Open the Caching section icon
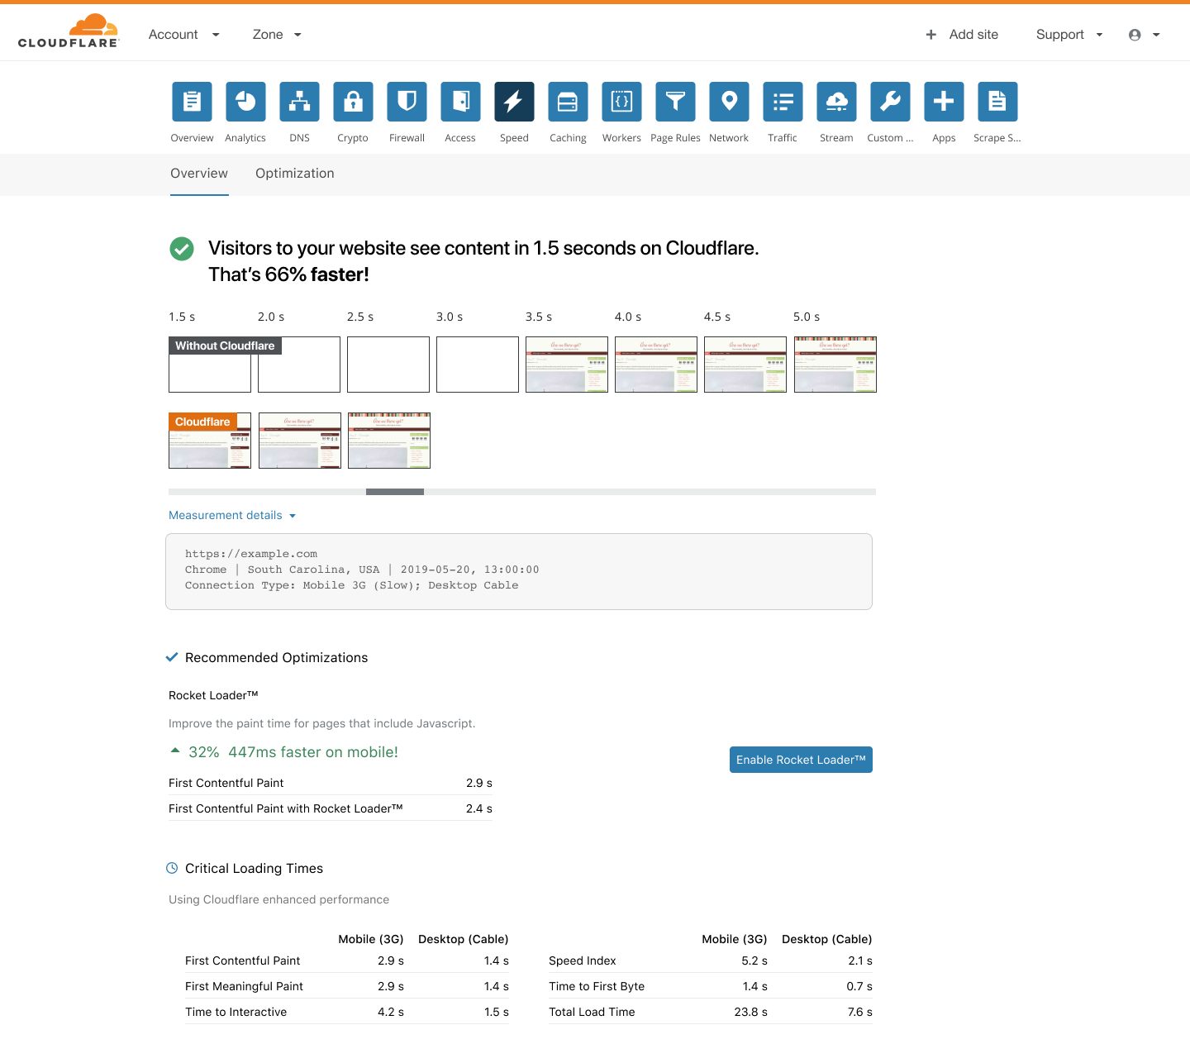The image size is (1190, 1044). [x=568, y=102]
